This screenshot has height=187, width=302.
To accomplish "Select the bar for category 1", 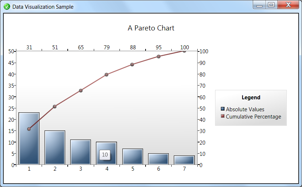I will [x=29, y=138].
